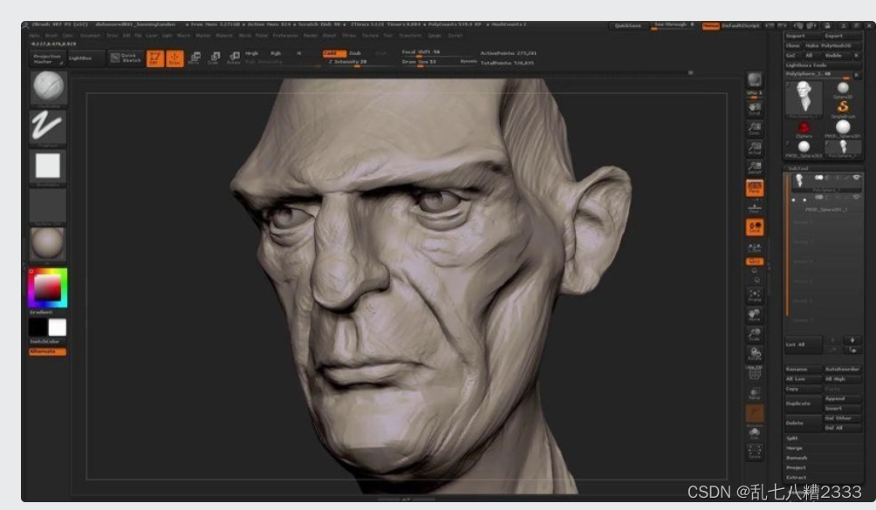Pick a color from the color picker
The height and width of the screenshot is (510, 876).
pos(47,288)
